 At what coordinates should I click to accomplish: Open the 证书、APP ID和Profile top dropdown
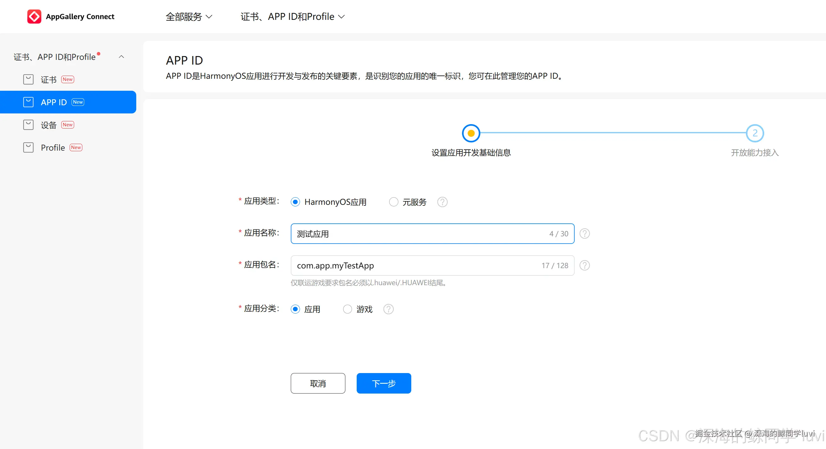(x=292, y=17)
